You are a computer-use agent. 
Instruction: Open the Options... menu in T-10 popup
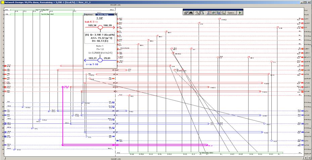tap(89, 15)
